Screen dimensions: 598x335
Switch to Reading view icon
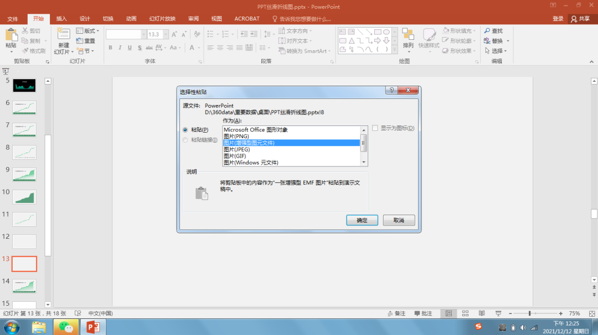pos(482,313)
